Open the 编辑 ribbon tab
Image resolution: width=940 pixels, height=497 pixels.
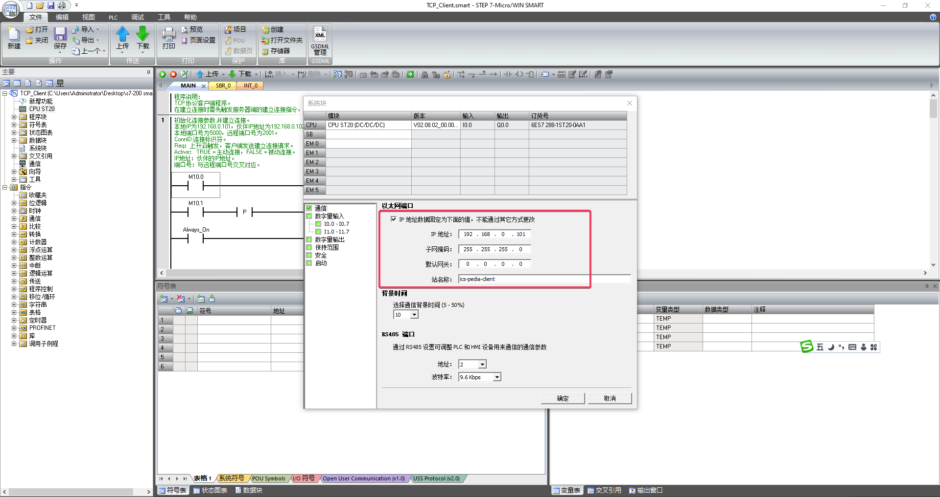62,17
